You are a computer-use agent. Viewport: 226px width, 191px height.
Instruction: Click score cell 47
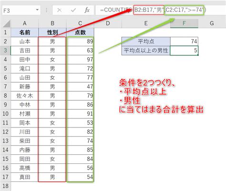[x=80, y=86]
